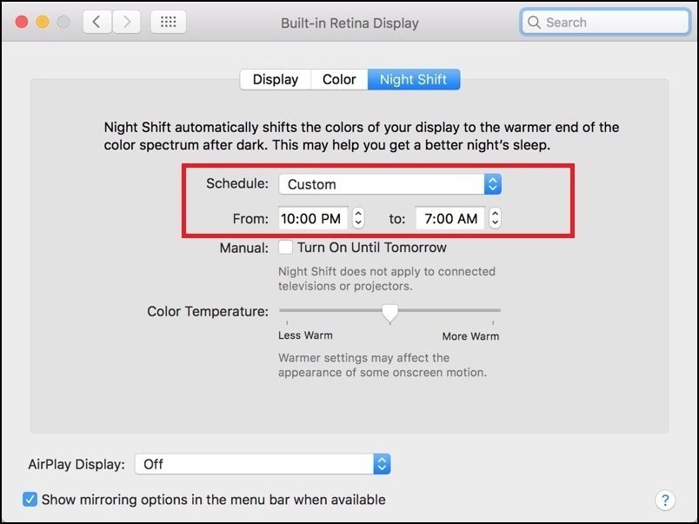Switch to the Display tab

[x=275, y=80]
